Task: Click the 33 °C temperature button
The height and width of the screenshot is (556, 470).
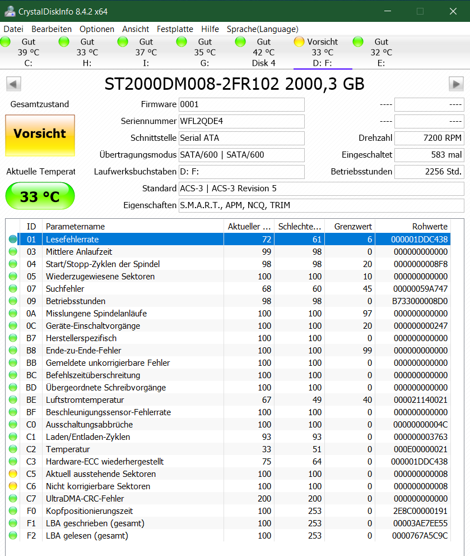Action: coord(40,196)
